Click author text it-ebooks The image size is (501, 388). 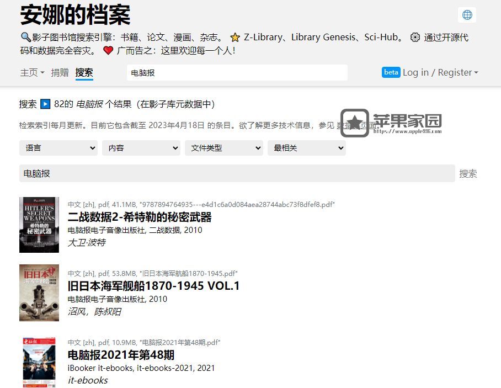pyautogui.click(x=88, y=380)
